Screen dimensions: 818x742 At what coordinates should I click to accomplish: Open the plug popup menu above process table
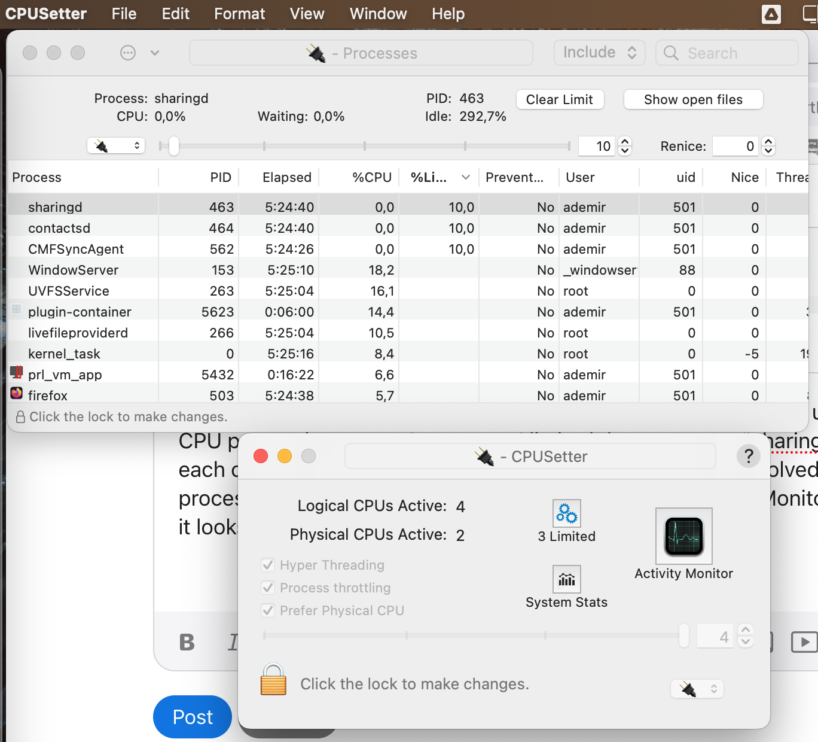point(116,145)
